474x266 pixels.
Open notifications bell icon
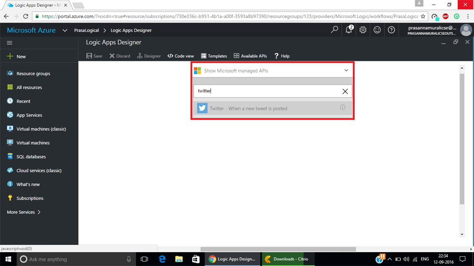pos(349,30)
